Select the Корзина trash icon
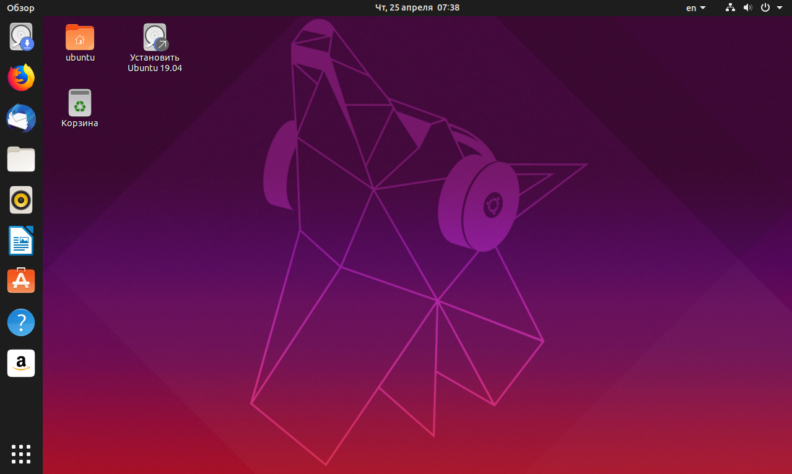792x474 pixels. 80,103
